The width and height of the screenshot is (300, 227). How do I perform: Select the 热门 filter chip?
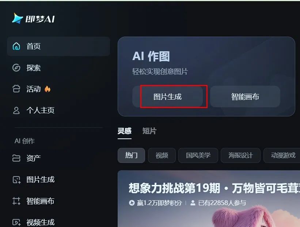(131, 155)
